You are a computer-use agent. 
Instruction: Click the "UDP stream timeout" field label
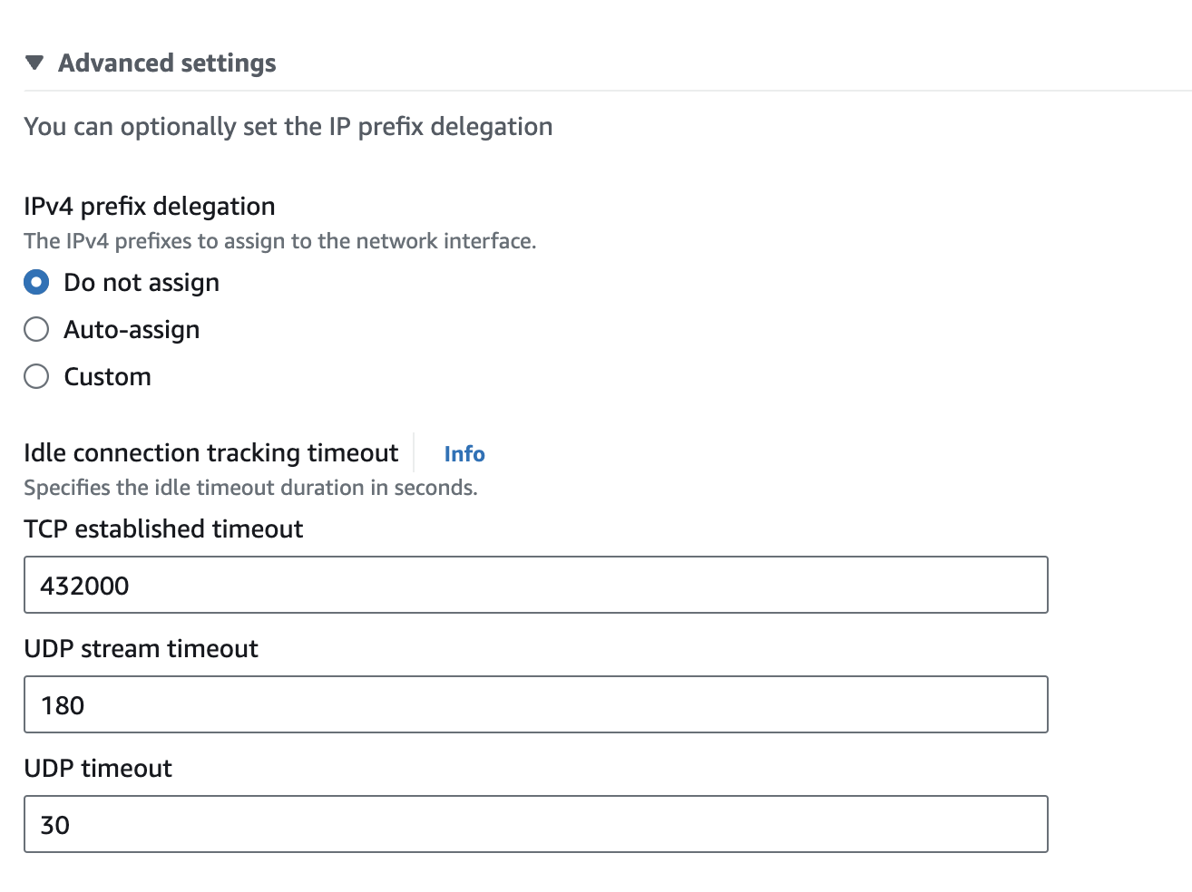tap(141, 649)
